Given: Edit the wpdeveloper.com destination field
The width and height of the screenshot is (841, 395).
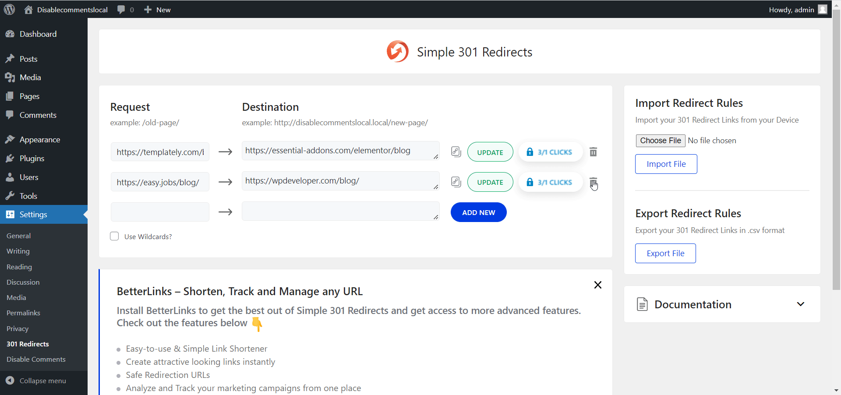Looking at the screenshot, I should click(x=340, y=181).
